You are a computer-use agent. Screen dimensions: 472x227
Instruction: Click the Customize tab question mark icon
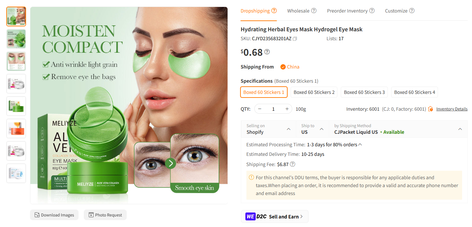coord(412,10)
